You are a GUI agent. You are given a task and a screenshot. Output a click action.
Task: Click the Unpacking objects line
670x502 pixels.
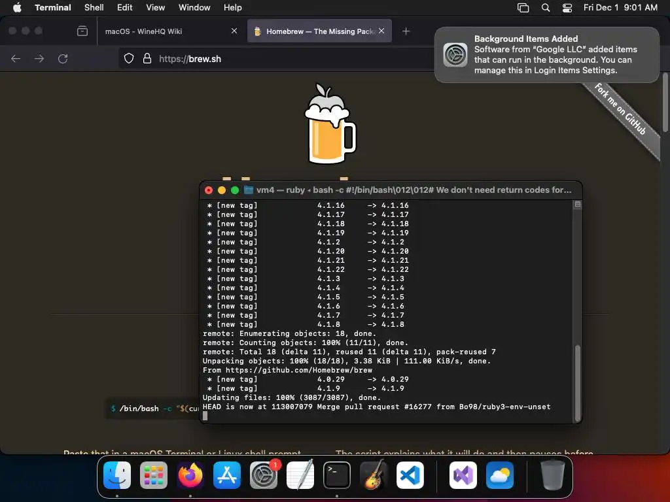347,361
